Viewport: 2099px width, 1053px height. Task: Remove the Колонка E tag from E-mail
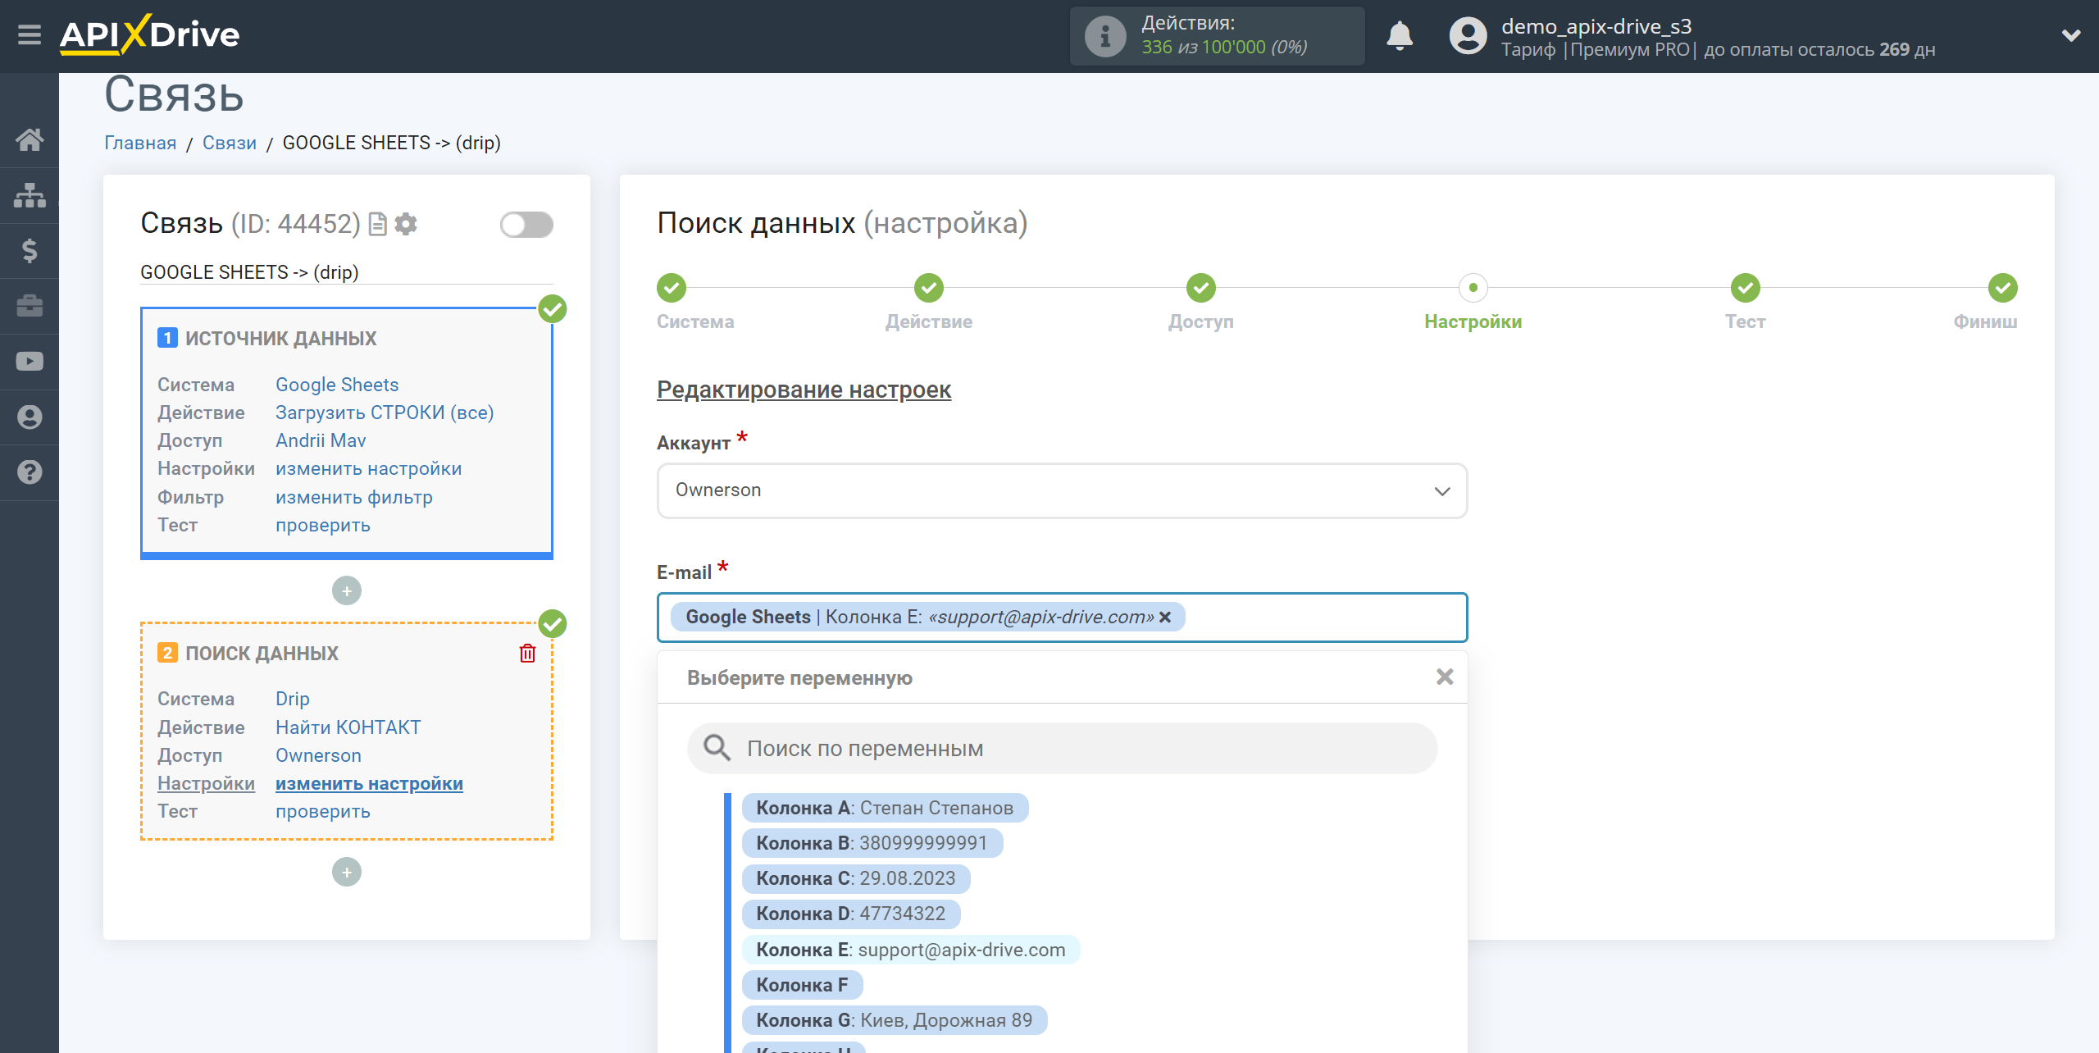pos(1165,617)
